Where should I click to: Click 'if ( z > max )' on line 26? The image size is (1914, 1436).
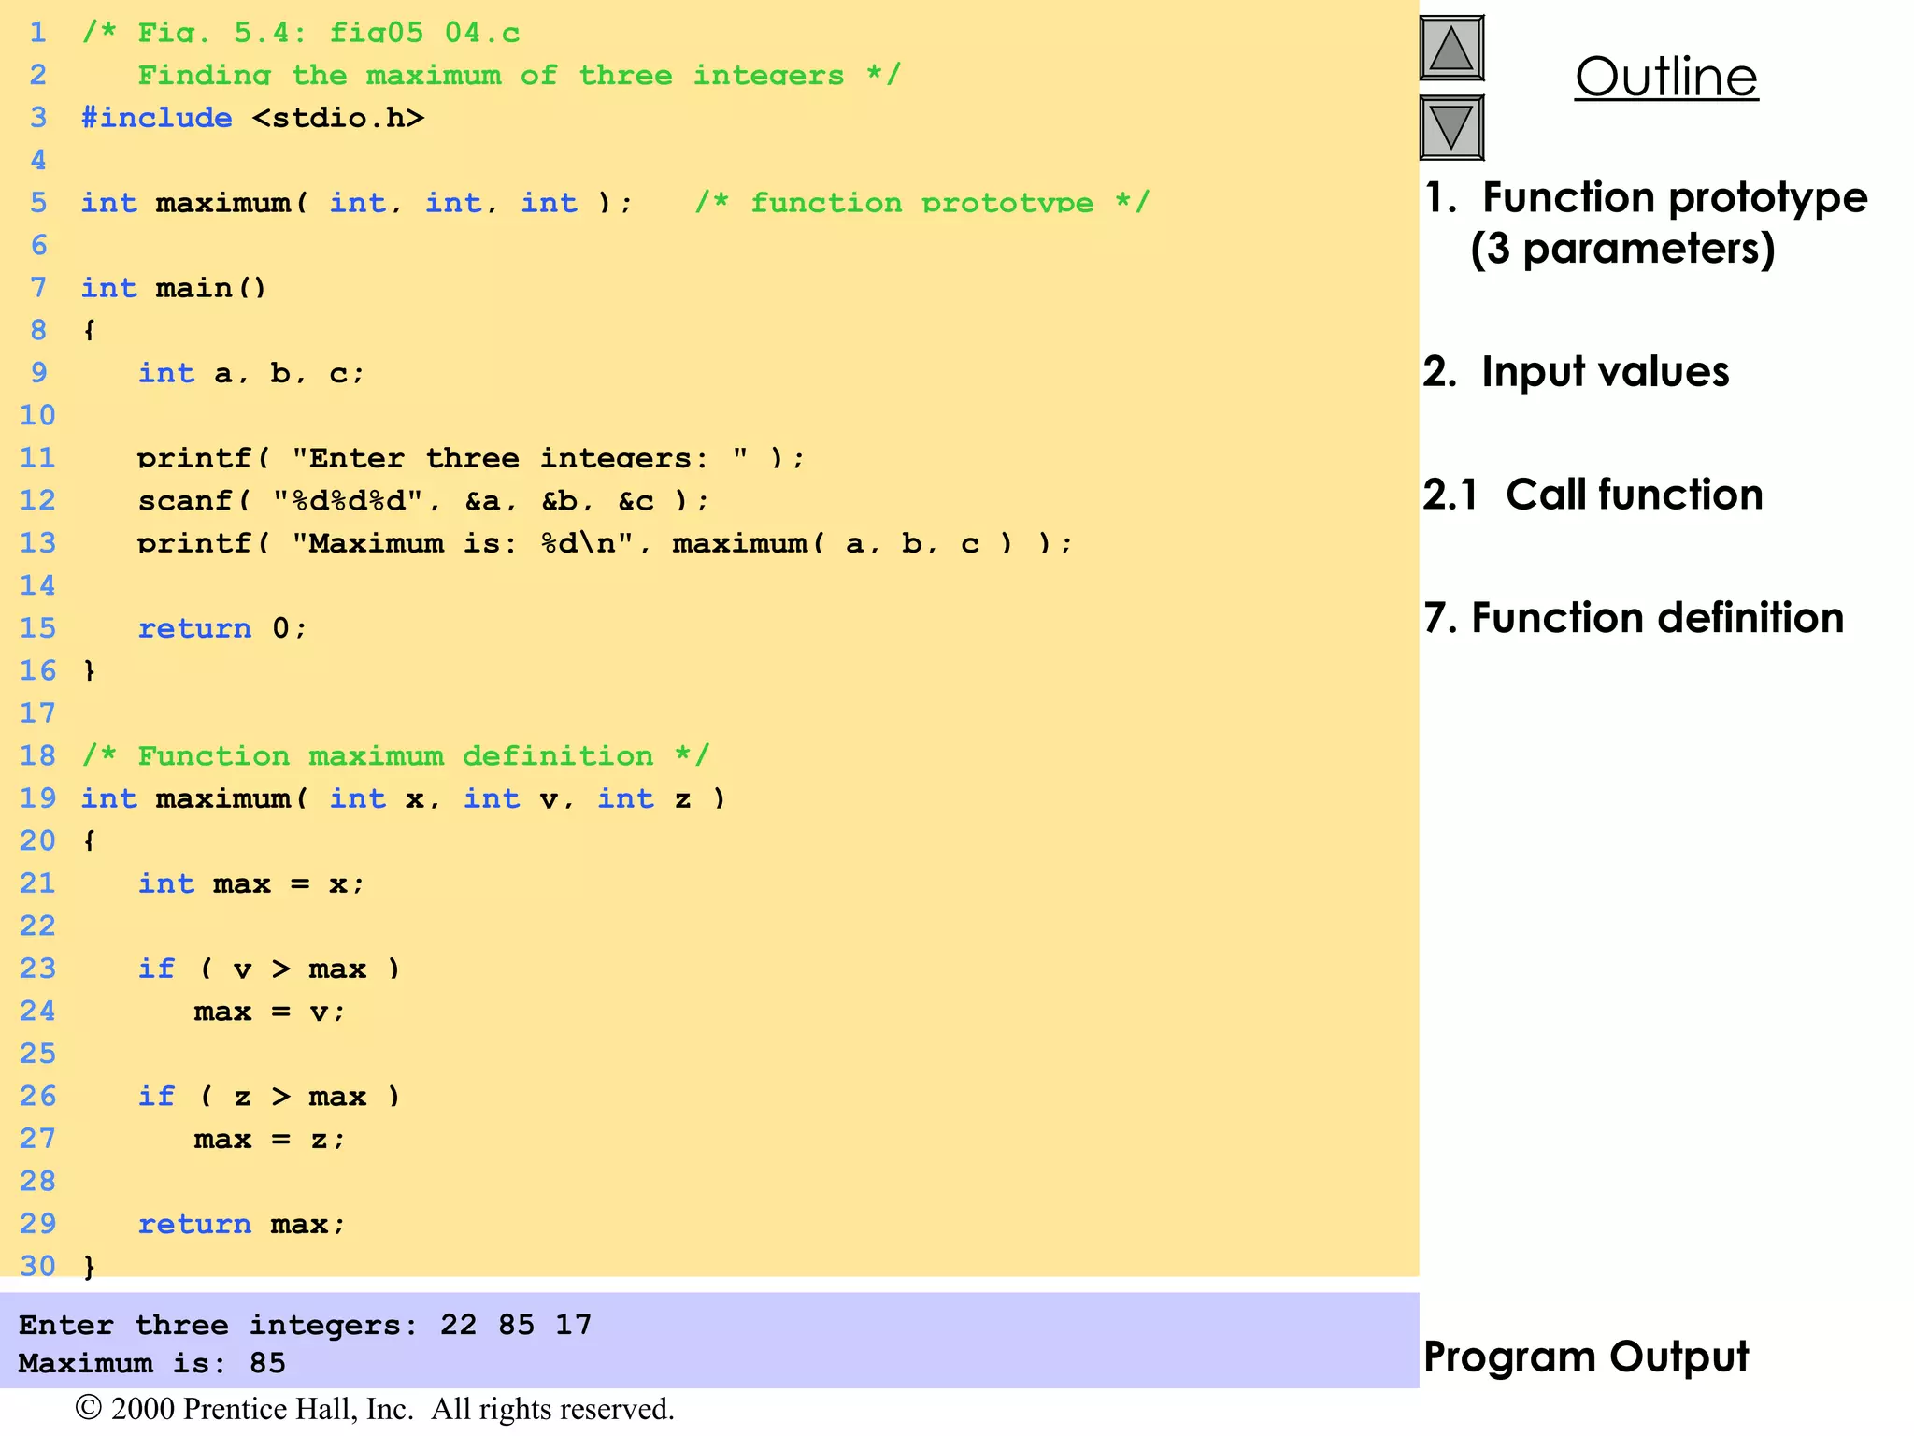point(269,1097)
